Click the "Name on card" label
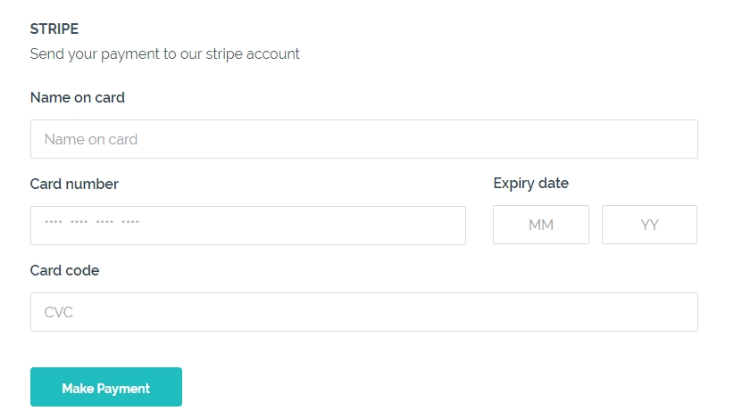Image resolution: width=734 pixels, height=419 pixels. tap(78, 97)
